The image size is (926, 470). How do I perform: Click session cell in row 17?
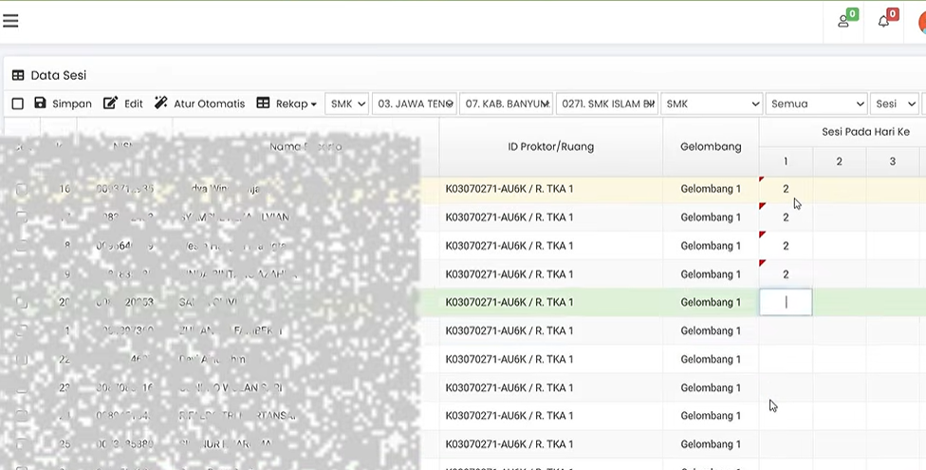pyautogui.click(x=786, y=217)
